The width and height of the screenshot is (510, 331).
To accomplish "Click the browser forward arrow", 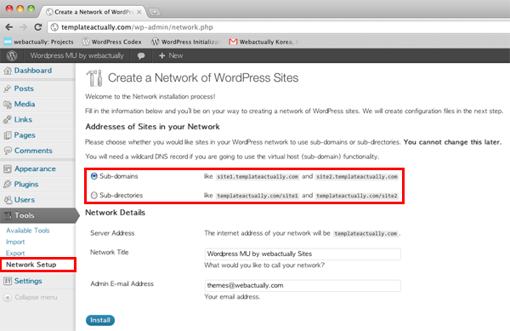I will click(24, 27).
